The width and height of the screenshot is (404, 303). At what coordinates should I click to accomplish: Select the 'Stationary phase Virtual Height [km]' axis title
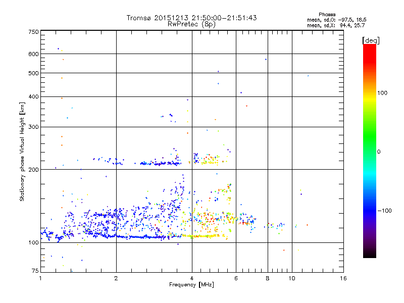click(x=22, y=151)
